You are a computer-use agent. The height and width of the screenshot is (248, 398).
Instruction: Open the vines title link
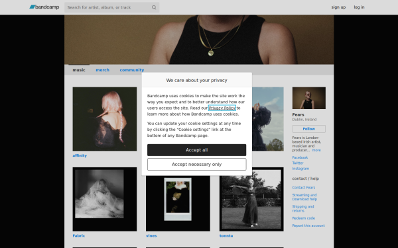click(151, 236)
